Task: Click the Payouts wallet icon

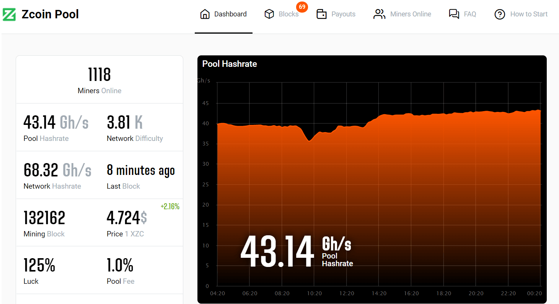Action: point(322,14)
